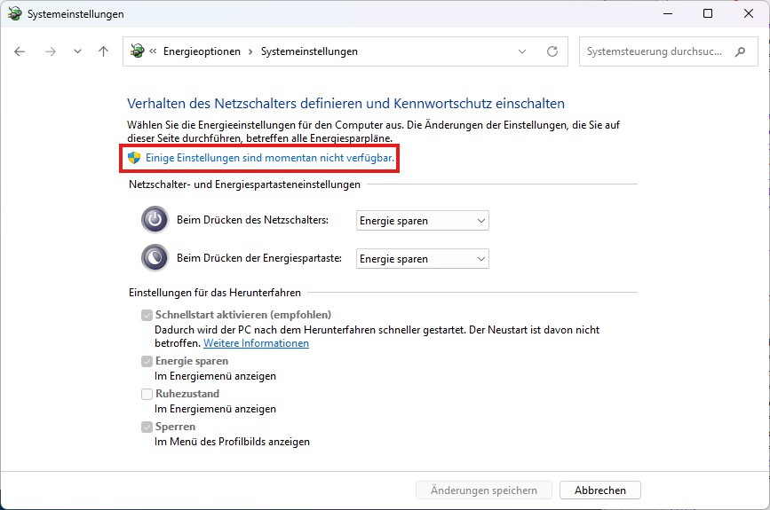The width and height of the screenshot is (770, 510).
Task: Click the magnifier search icon
Action: click(740, 51)
